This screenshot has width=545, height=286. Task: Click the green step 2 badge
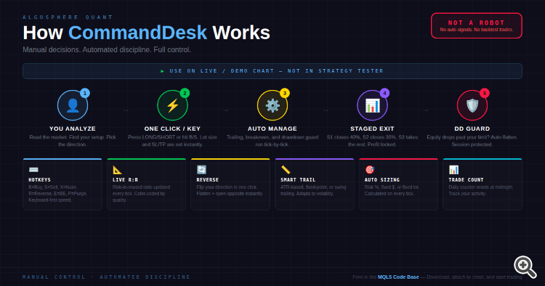(x=185, y=93)
